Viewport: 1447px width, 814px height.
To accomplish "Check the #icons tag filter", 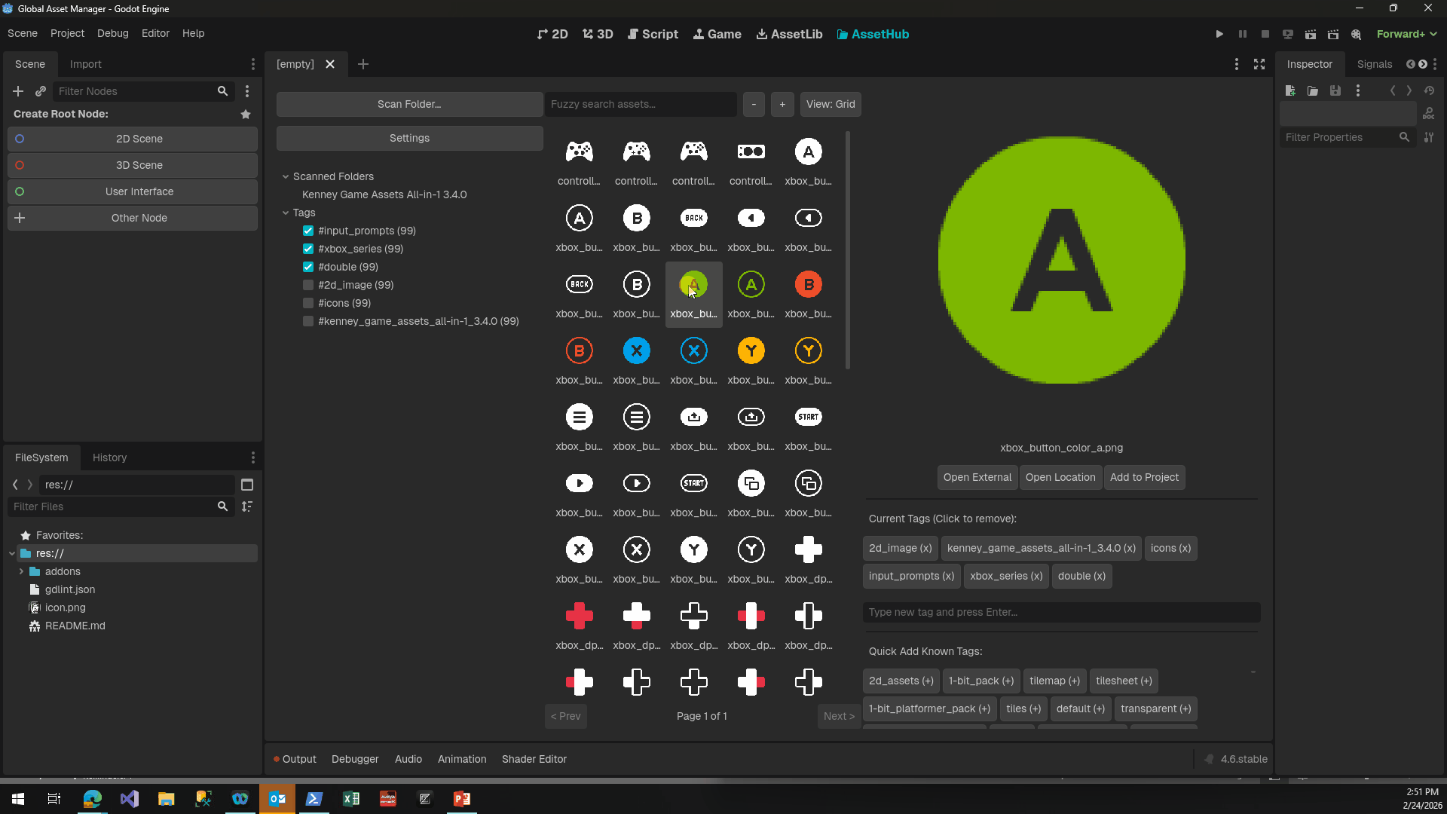I will 308,303.
